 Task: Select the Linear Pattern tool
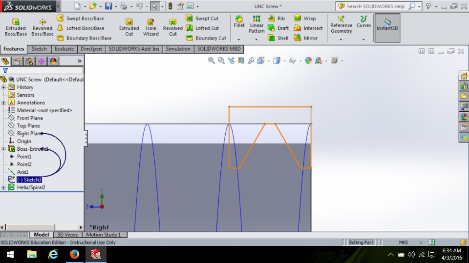pos(256,24)
